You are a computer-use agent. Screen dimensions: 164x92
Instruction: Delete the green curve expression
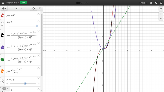pos(39,56)
